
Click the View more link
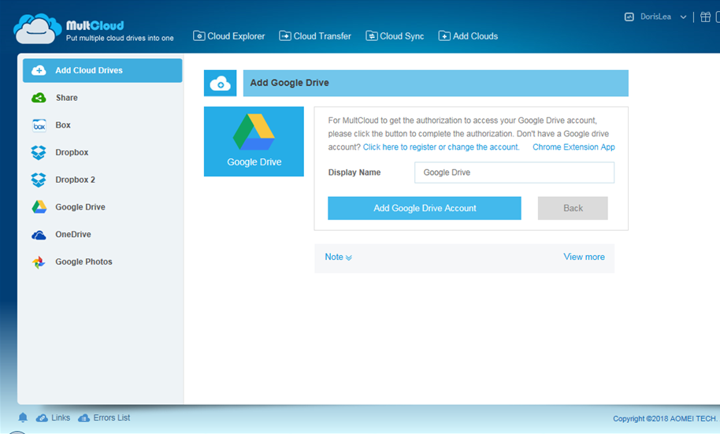tap(584, 257)
